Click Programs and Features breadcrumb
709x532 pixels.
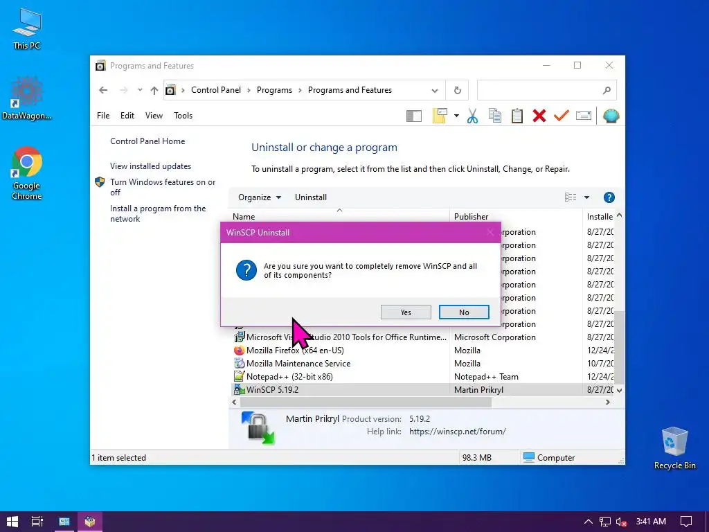pos(350,90)
